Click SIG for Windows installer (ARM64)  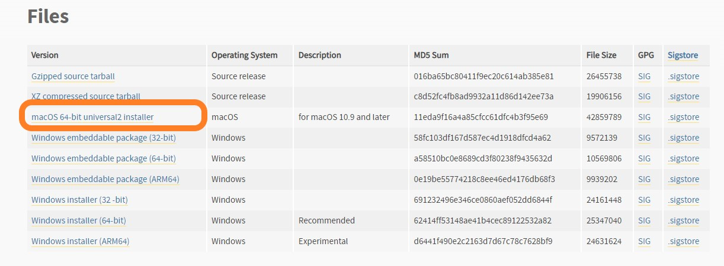[x=644, y=241]
